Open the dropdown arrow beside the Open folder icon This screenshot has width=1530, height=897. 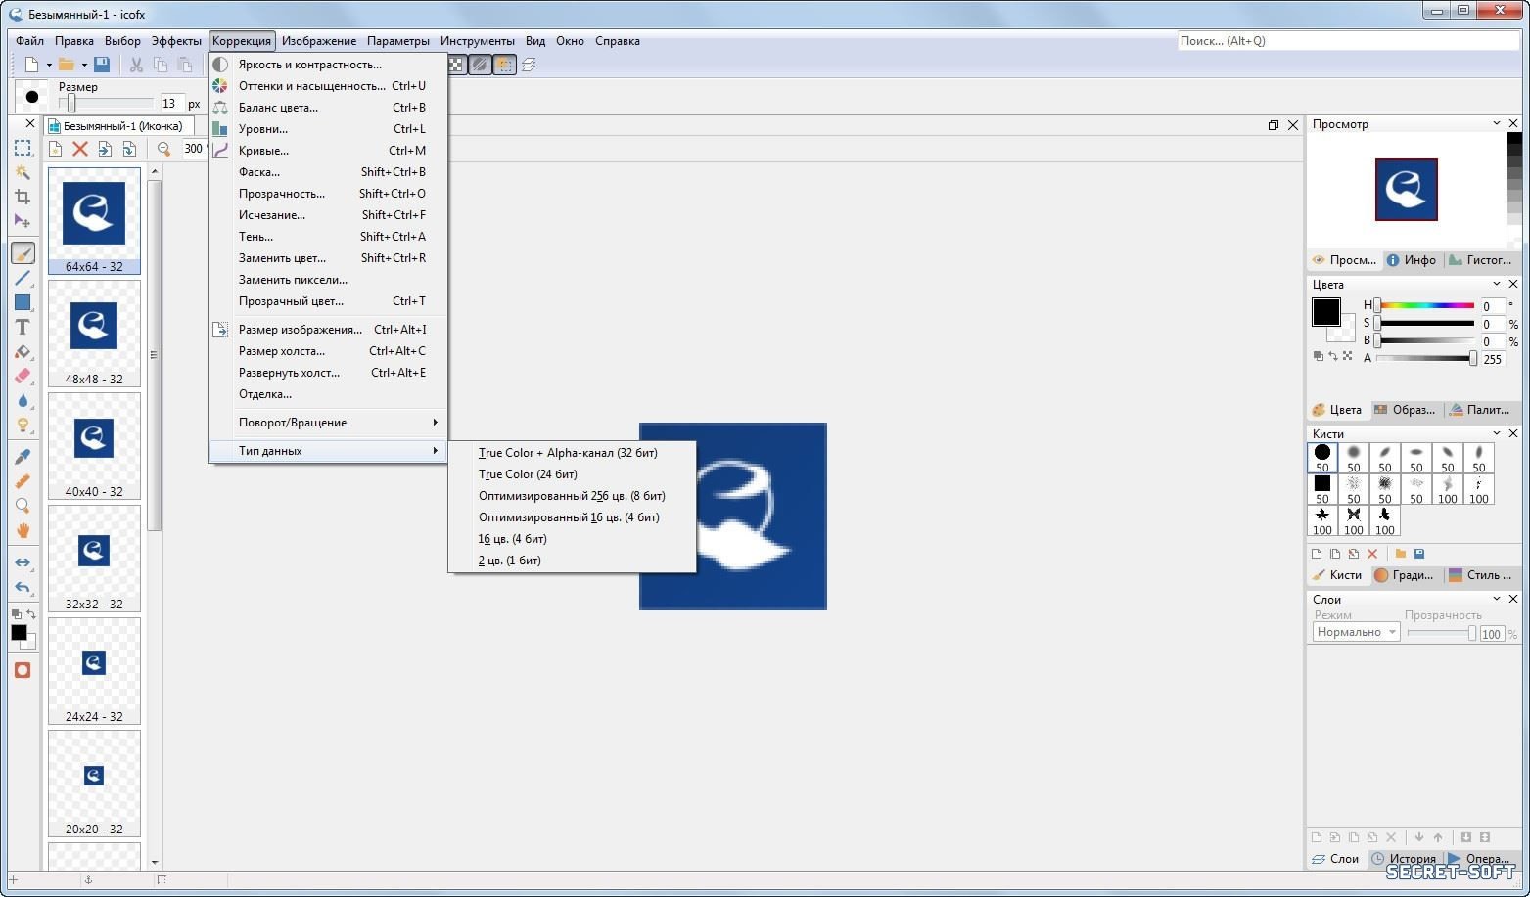pos(84,66)
